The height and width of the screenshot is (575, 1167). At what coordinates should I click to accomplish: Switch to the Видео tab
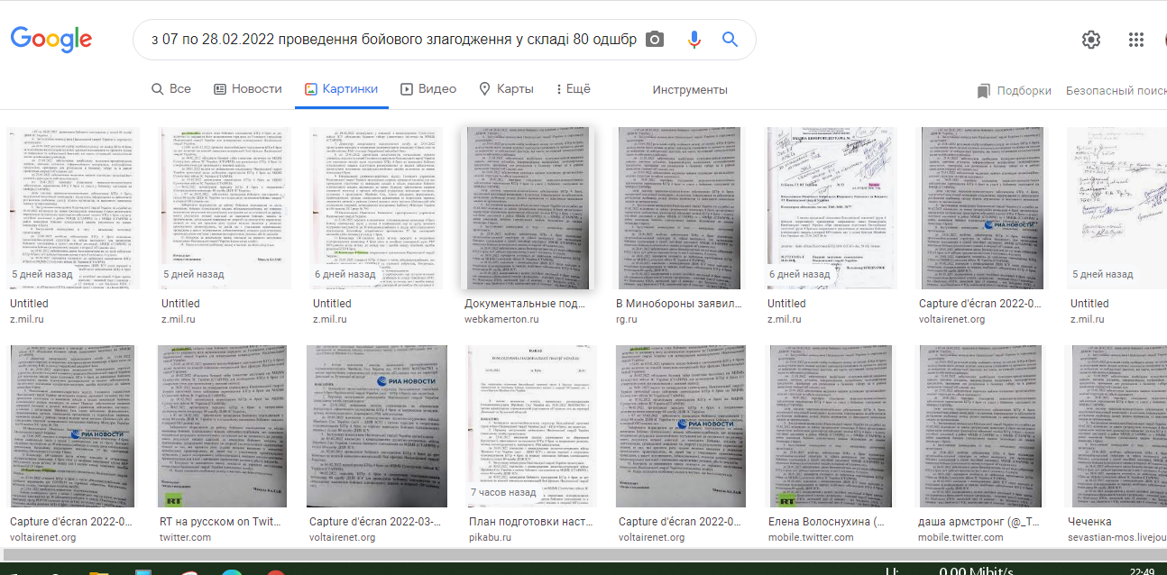pos(428,89)
